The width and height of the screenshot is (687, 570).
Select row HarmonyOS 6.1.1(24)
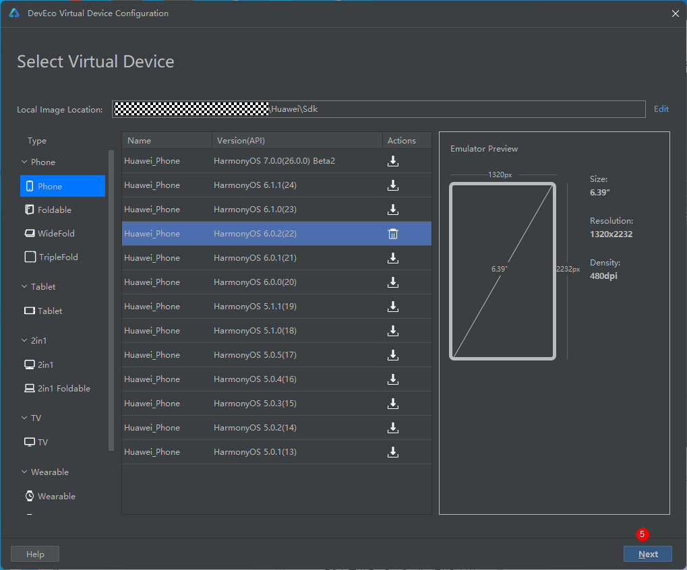tap(276, 185)
